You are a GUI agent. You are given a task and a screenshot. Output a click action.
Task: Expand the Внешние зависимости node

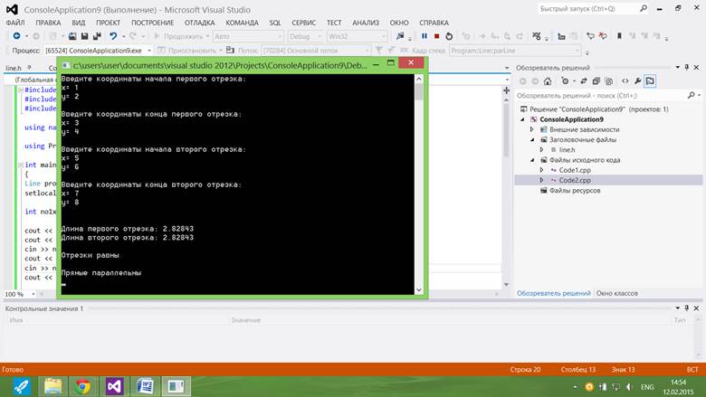tap(532, 129)
